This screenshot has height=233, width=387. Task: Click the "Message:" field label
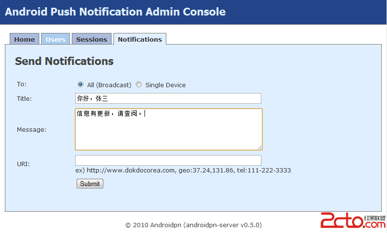(32, 130)
